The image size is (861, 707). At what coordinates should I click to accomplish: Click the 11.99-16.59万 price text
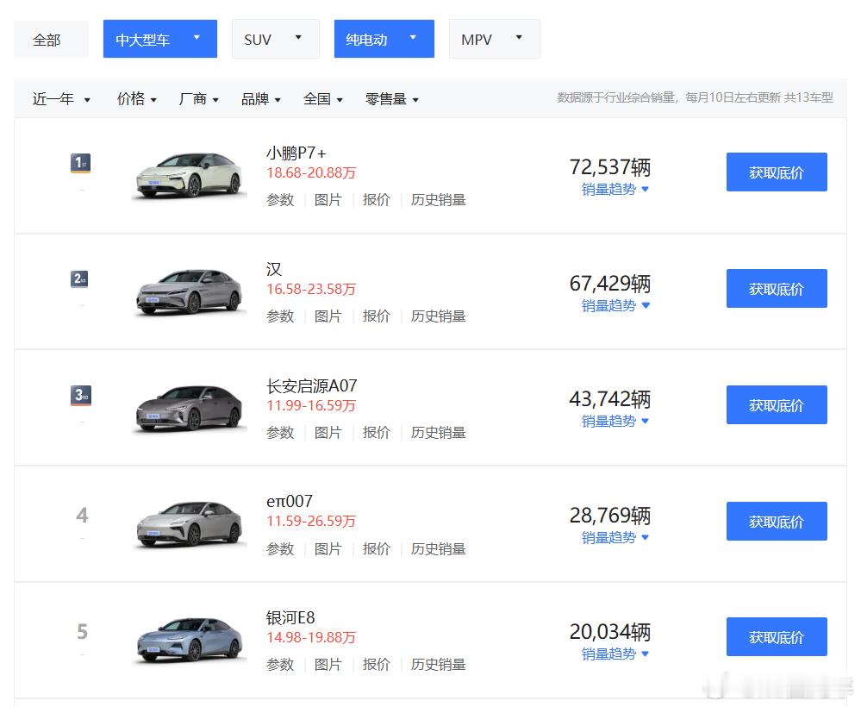311,406
